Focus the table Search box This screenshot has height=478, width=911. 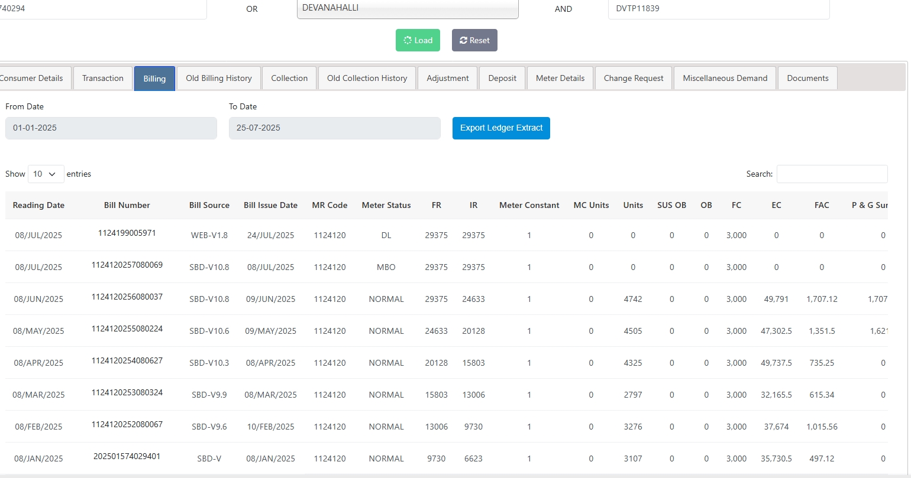point(832,174)
